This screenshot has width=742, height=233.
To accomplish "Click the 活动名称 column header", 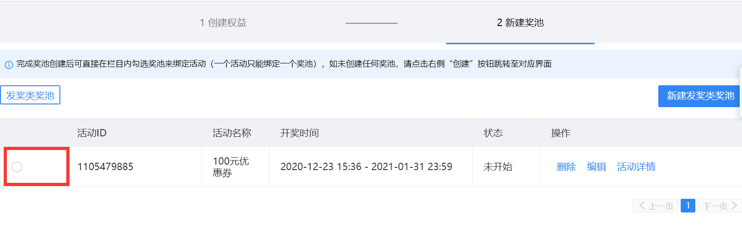I will pyautogui.click(x=231, y=133).
